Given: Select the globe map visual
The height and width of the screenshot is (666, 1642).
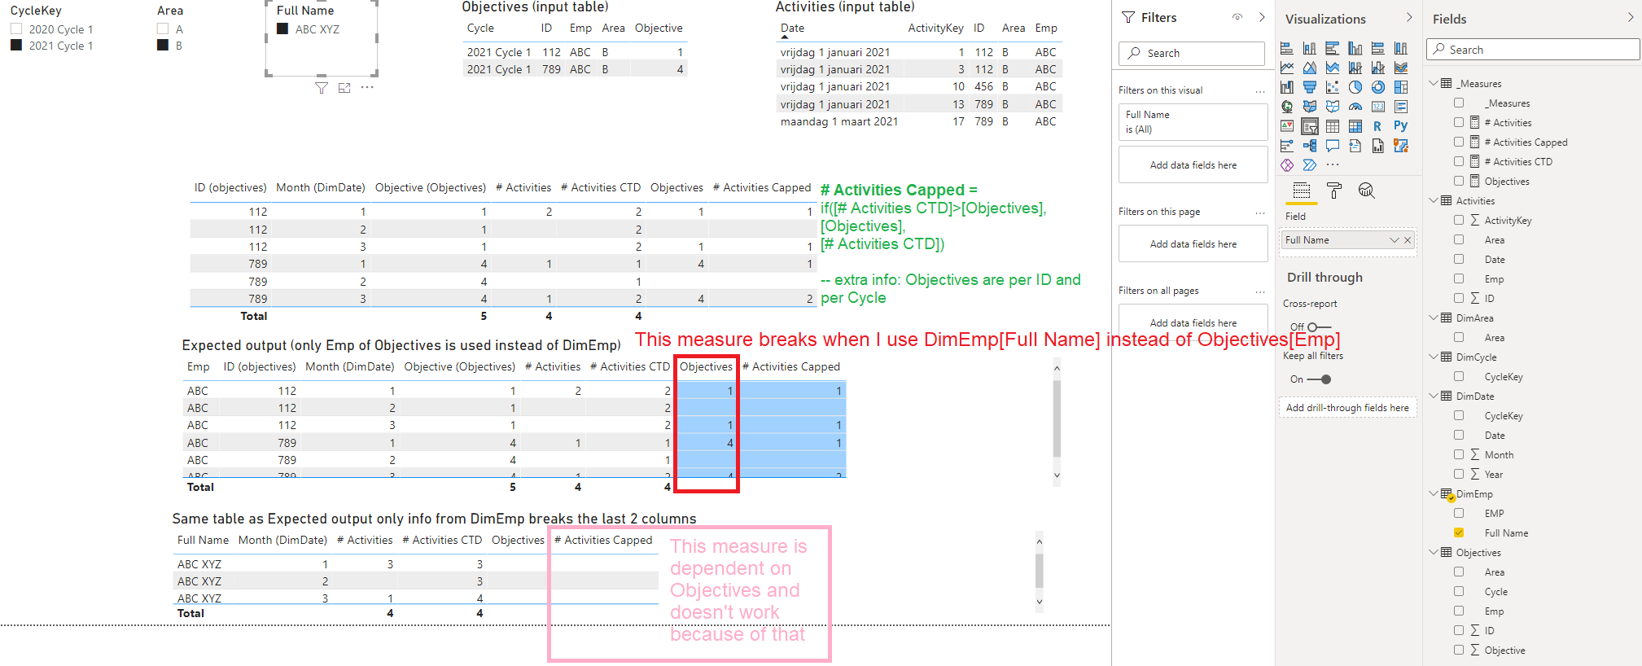Looking at the screenshot, I should point(1287,107).
